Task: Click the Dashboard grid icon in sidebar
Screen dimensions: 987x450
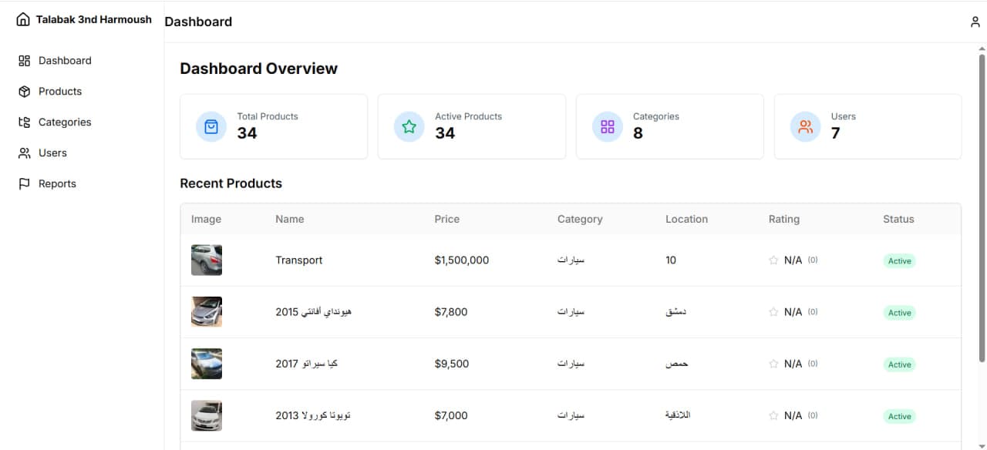Action: pos(24,60)
